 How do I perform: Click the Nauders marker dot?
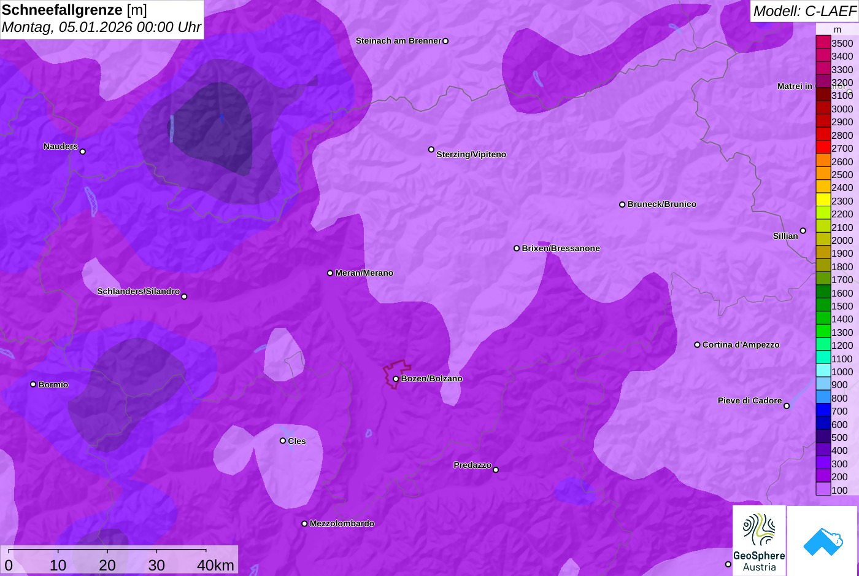(83, 151)
